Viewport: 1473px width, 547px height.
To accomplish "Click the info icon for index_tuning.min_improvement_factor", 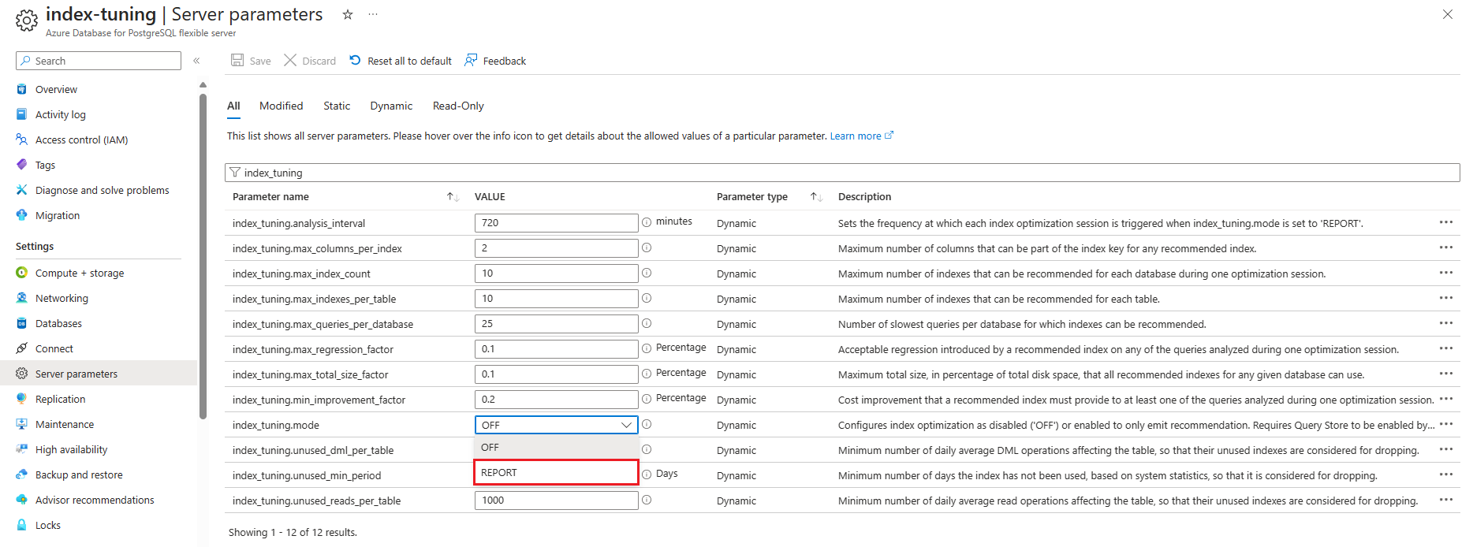I will click(x=647, y=399).
